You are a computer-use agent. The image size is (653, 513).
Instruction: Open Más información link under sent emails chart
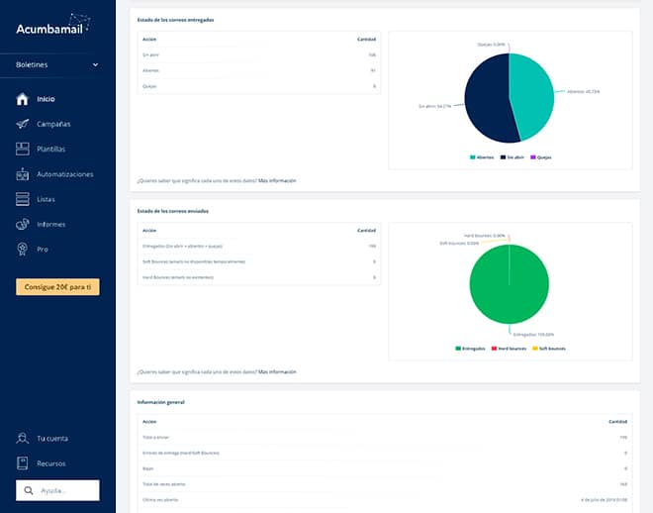pyautogui.click(x=277, y=372)
